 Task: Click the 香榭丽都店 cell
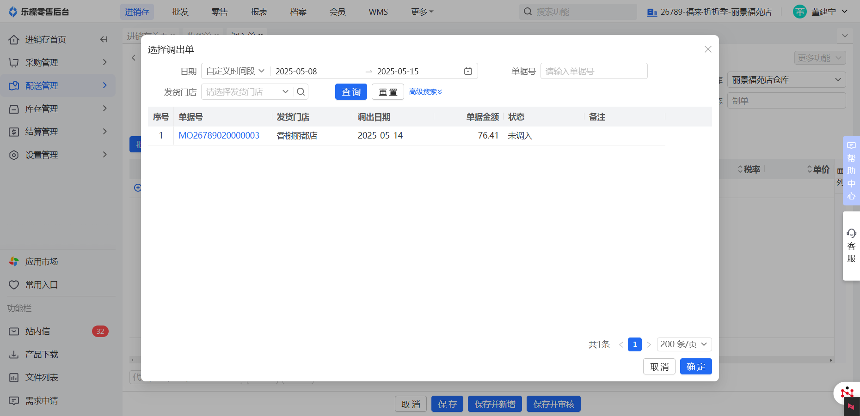pyautogui.click(x=297, y=136)
